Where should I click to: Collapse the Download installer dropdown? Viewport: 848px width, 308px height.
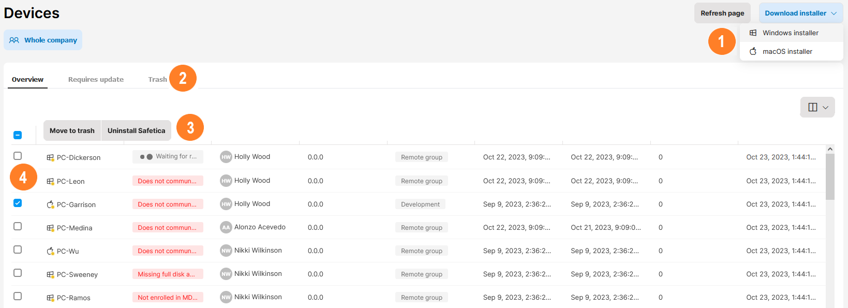[800, 13]
